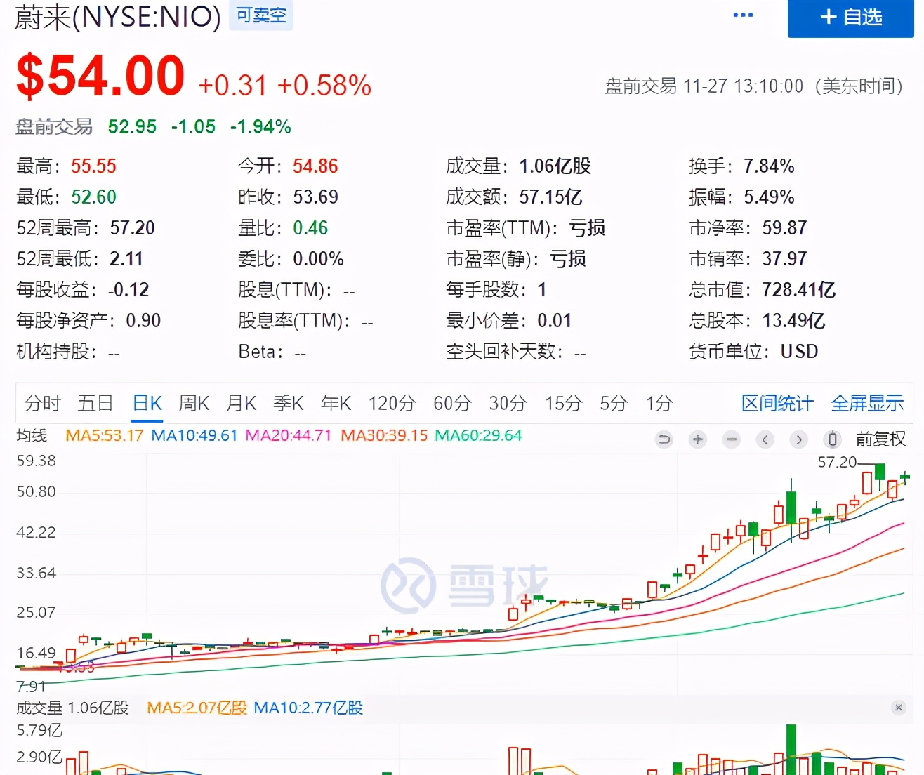Click MA5:53.17 indicator label
Image resolution: width=924 pixels, height=775 pixels.
pyautogui.click(x=104, y=435)
